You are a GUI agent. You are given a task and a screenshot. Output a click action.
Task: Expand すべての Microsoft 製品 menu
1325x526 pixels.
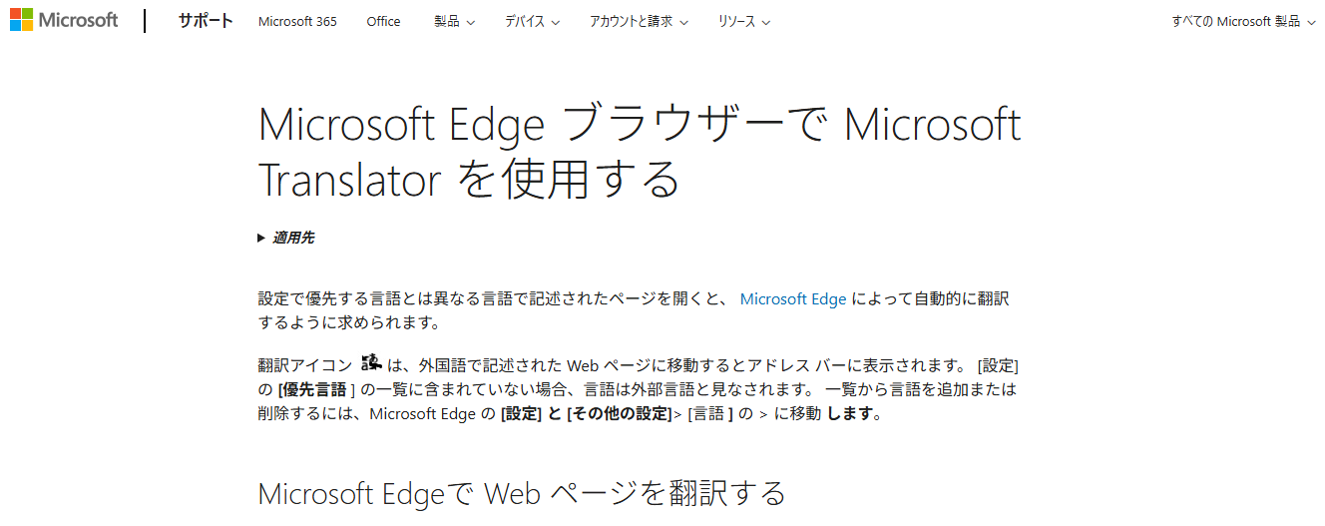[x=1243, y=22]
